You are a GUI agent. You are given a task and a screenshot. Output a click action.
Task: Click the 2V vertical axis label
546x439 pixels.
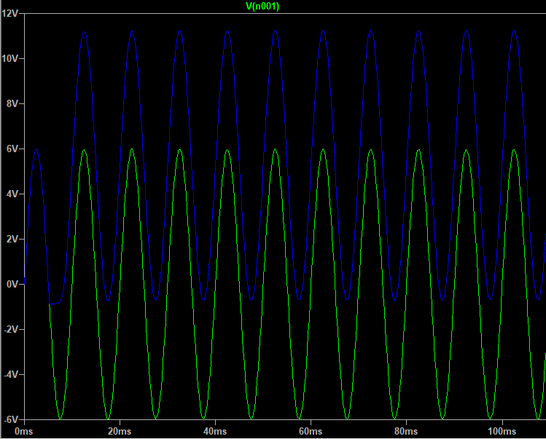(x=12, y=239)
